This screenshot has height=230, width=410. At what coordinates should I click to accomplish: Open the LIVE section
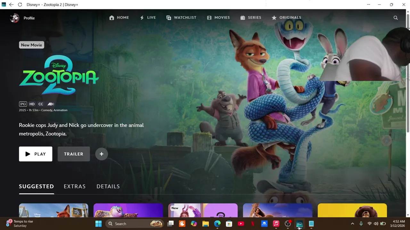point(148,18)
